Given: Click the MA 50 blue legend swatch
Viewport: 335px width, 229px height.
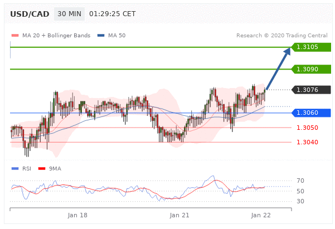Looking at the screenshot, I should click(101, 36).
